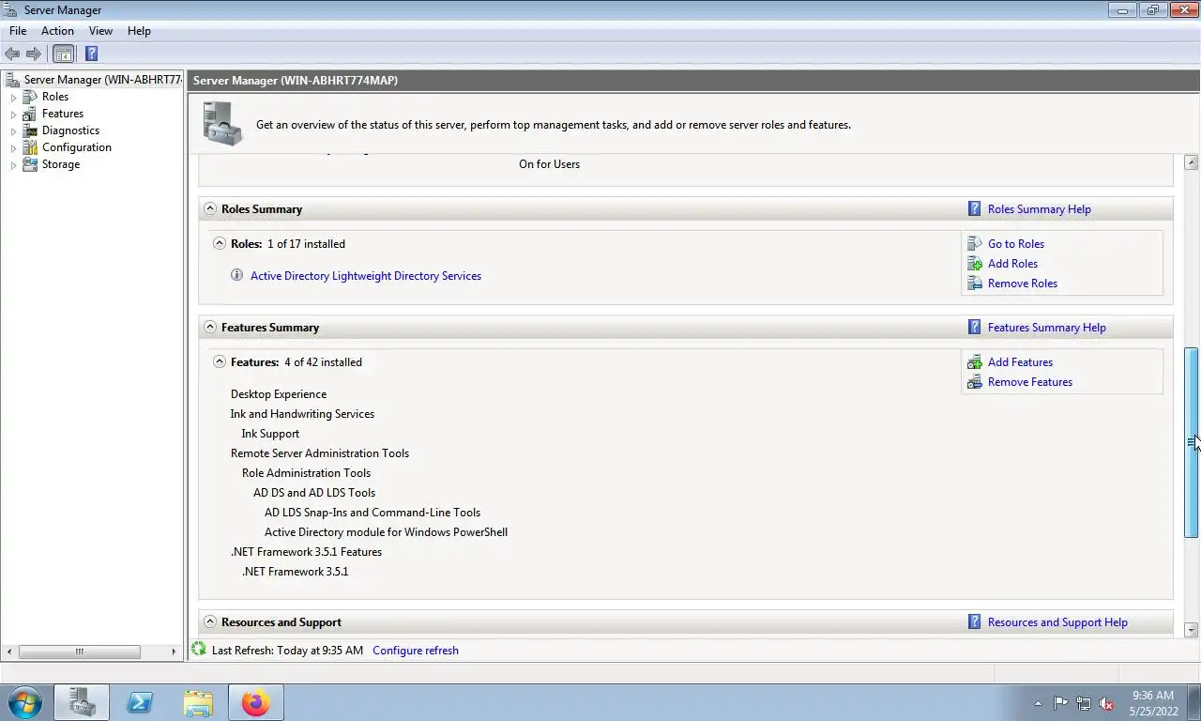Click the Roles Summary Help question-mark icon
1201x721 pixels.
click(974, 209)
